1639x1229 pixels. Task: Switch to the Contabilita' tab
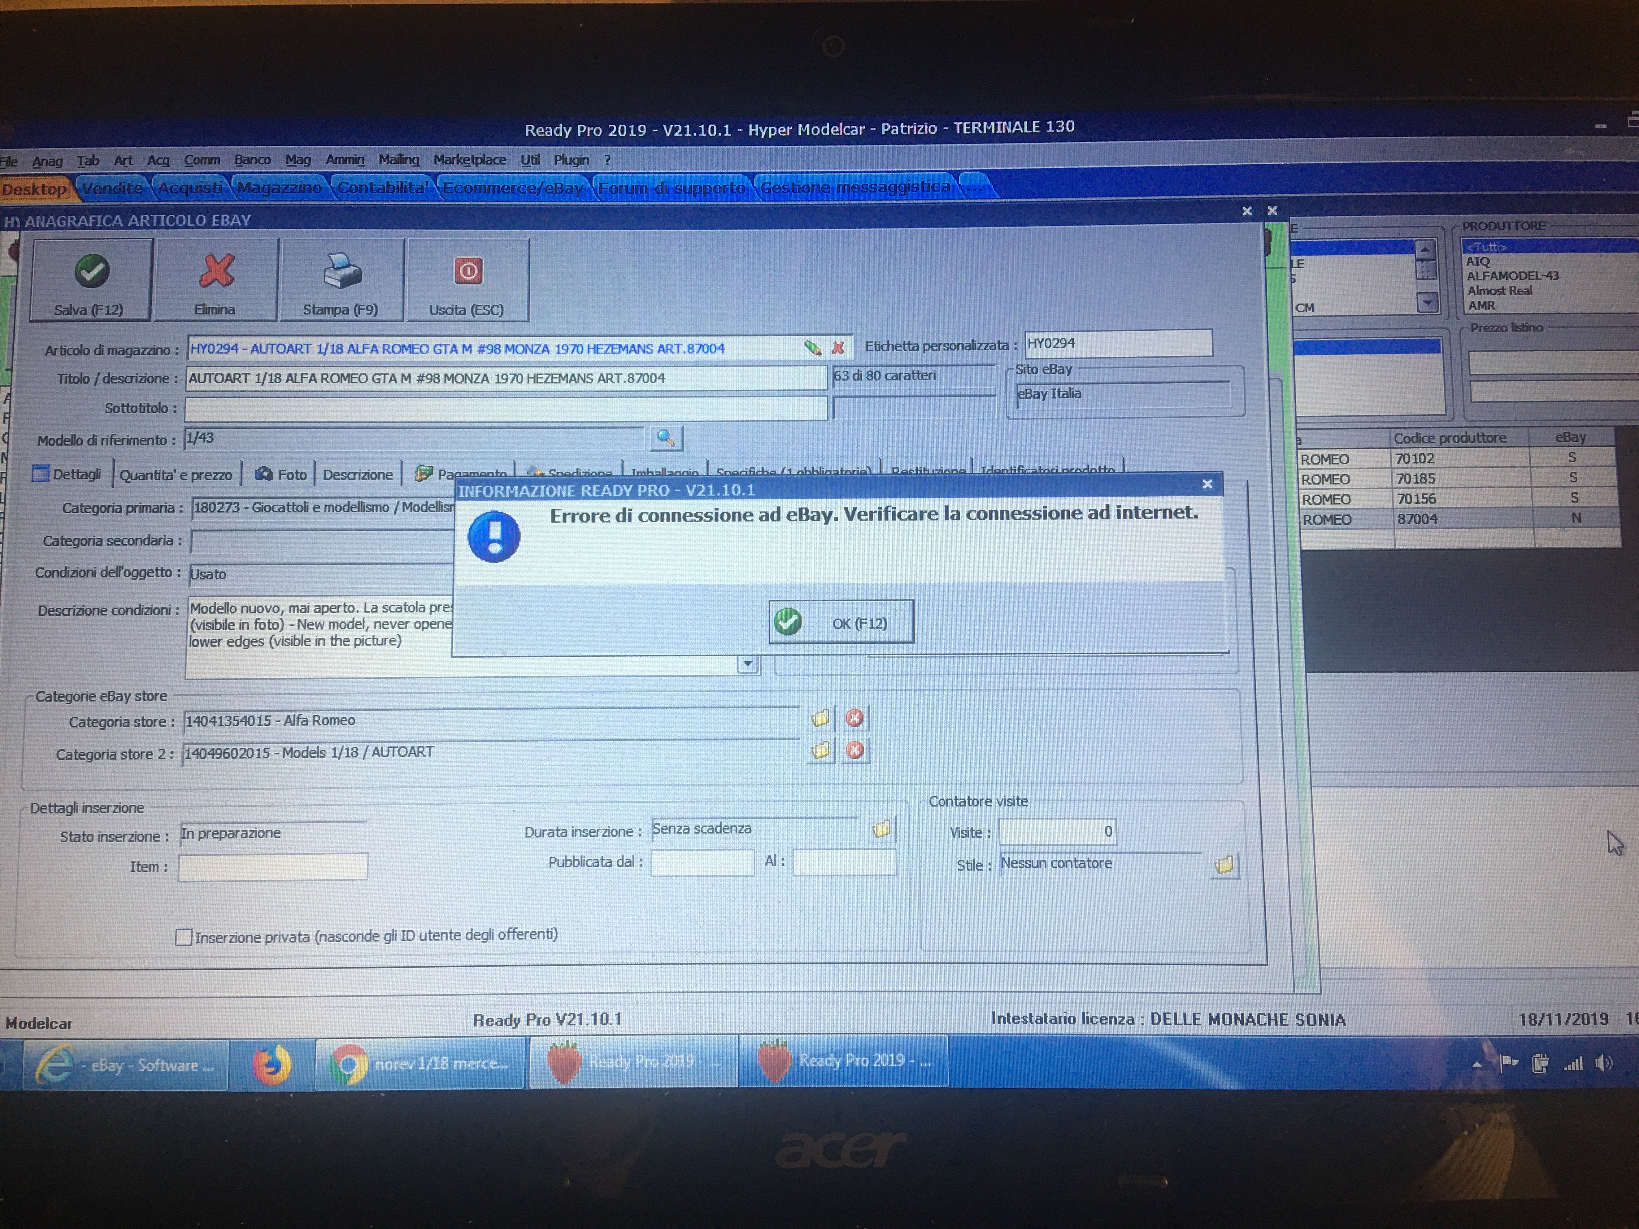[383, 187]
